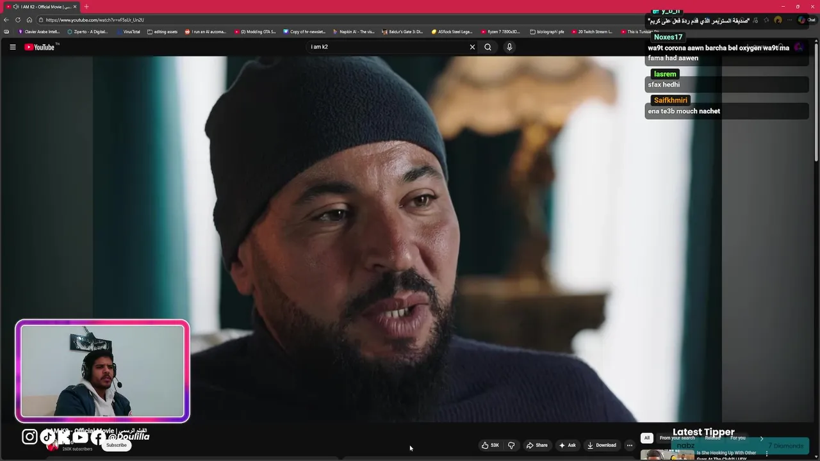Select the 'Related' chip
Screen dimensions: 820x461
click(x=712, y=438)
